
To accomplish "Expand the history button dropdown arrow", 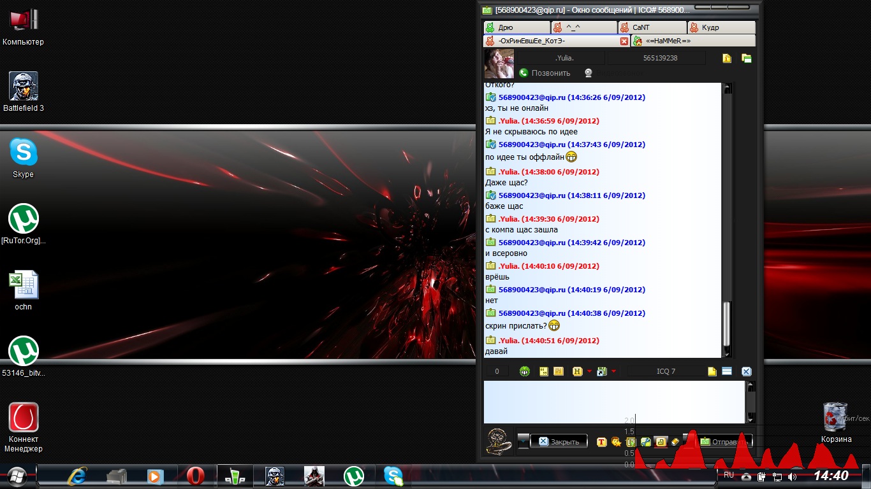I will (x=589, y=371).
